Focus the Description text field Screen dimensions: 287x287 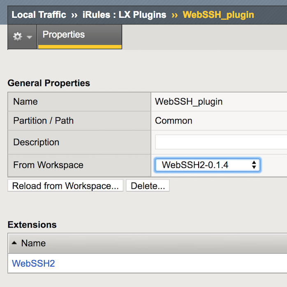coord(221,142)
